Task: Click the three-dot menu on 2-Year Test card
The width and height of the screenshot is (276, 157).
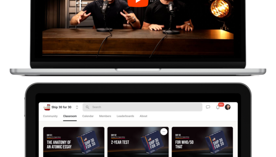Action: click(x=164, y=131)
